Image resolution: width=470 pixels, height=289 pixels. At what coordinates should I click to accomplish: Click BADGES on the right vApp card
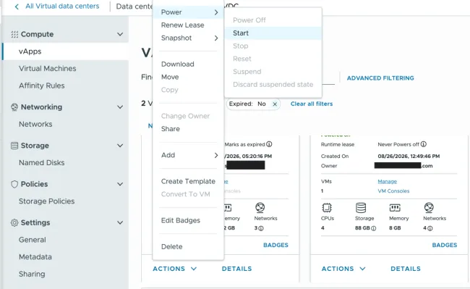tap(445, 246)
